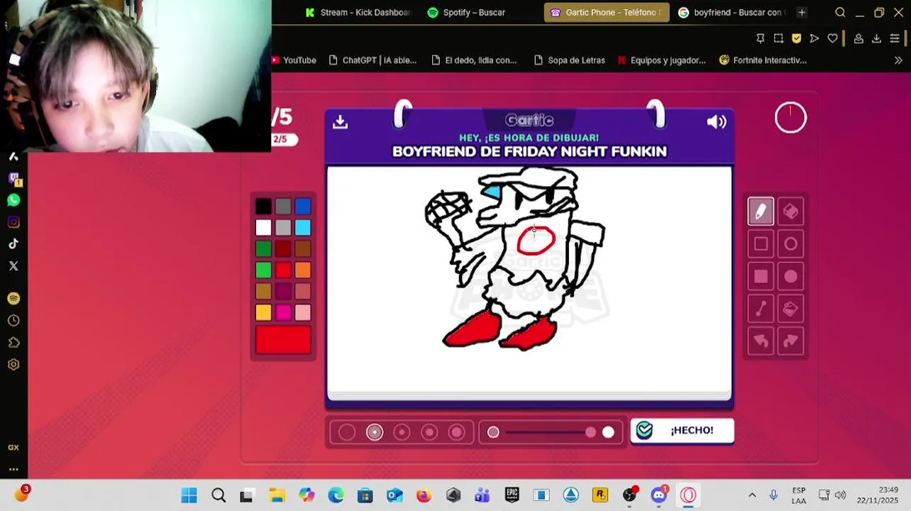The width and height of the screenshot is (911, 511).
Task: Select the second brush size
Action: point(375,432)
